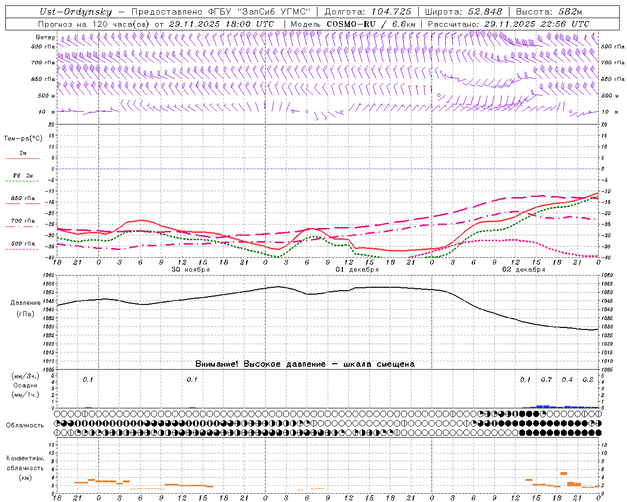The image size is (627, 502).
Task: Click the Долгота 104.725 header field
Action: [x=368, y=12]
